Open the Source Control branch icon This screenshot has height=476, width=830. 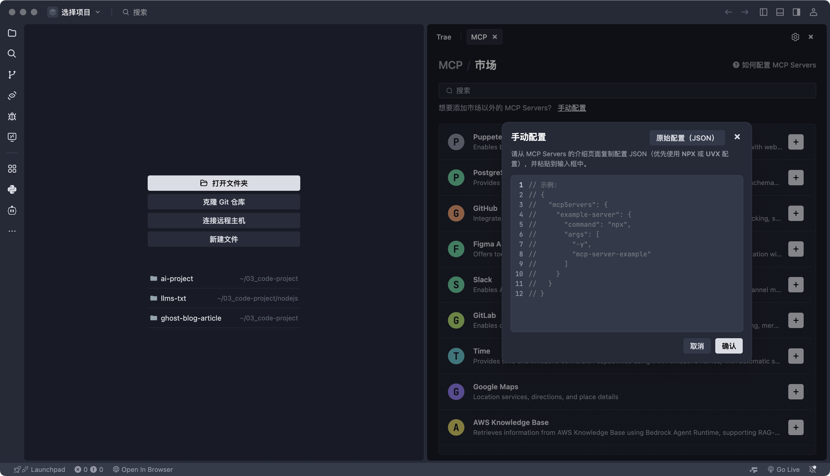(x=12, y=75)
